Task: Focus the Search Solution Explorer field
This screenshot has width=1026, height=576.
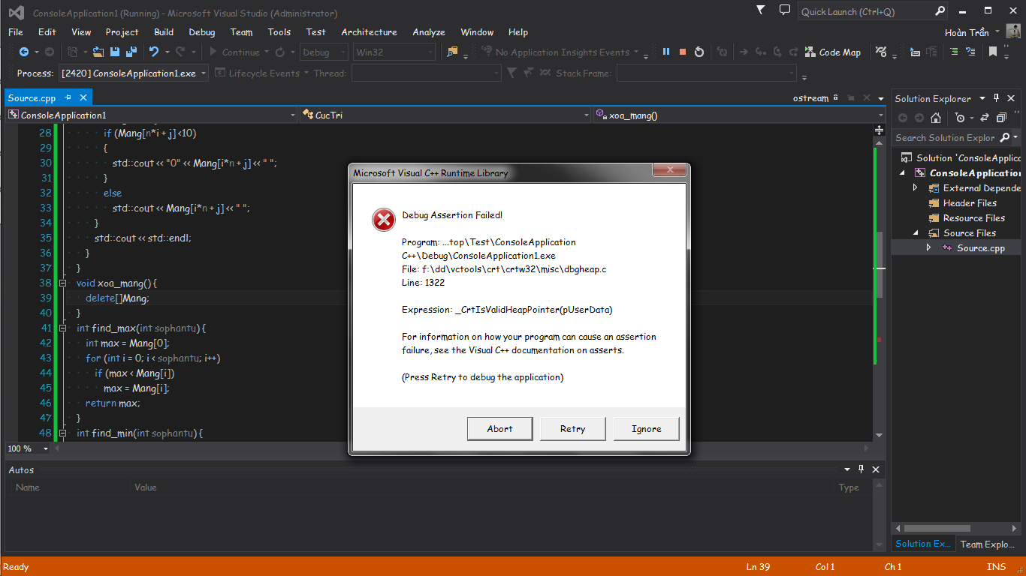Action: click(946, 137)
